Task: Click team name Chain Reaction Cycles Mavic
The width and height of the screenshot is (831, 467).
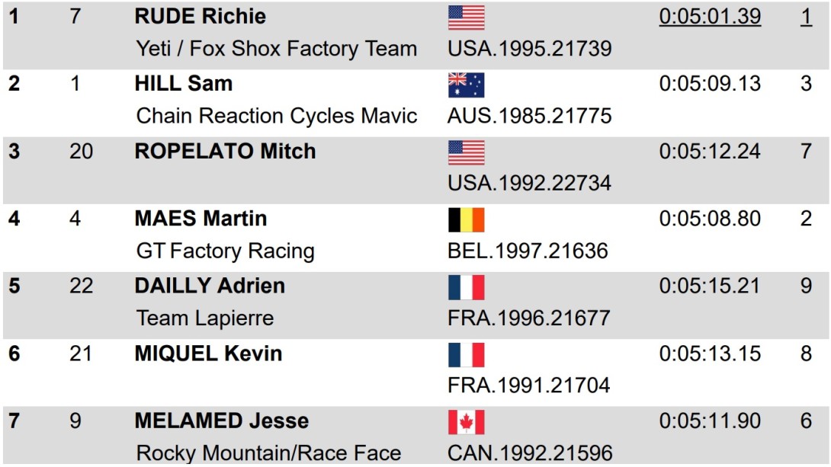Action: (277, 116)
